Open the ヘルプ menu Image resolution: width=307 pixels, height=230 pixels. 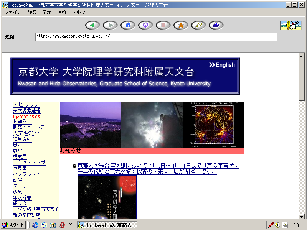pyautogui.click(x=78, y=12)
